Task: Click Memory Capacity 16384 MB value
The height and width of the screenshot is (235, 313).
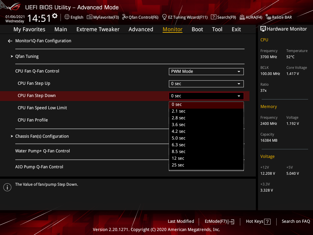Action: point(269,140)
